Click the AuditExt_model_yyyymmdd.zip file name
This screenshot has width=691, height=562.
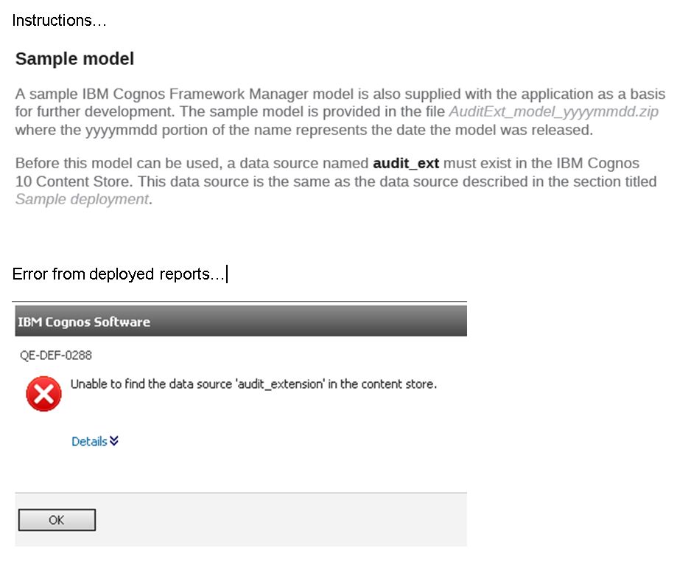(553, 111)
